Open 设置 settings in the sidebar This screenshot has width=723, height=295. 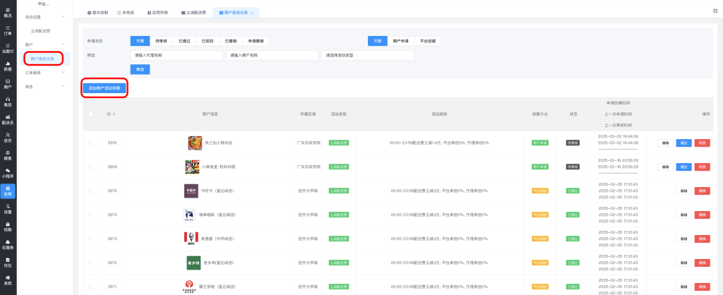tap(8, 208)
